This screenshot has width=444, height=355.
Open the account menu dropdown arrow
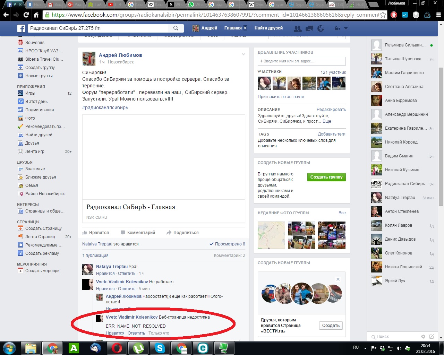tap(345, 28)
